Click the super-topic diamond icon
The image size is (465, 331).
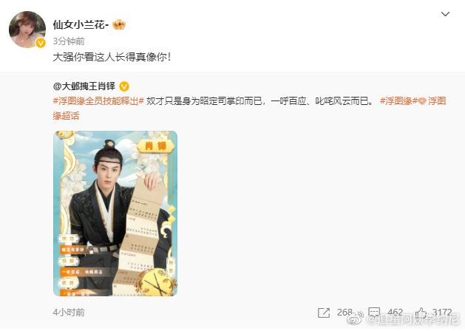422,101
